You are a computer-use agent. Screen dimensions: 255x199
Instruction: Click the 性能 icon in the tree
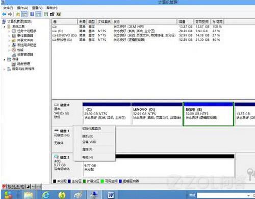(14, 50)
